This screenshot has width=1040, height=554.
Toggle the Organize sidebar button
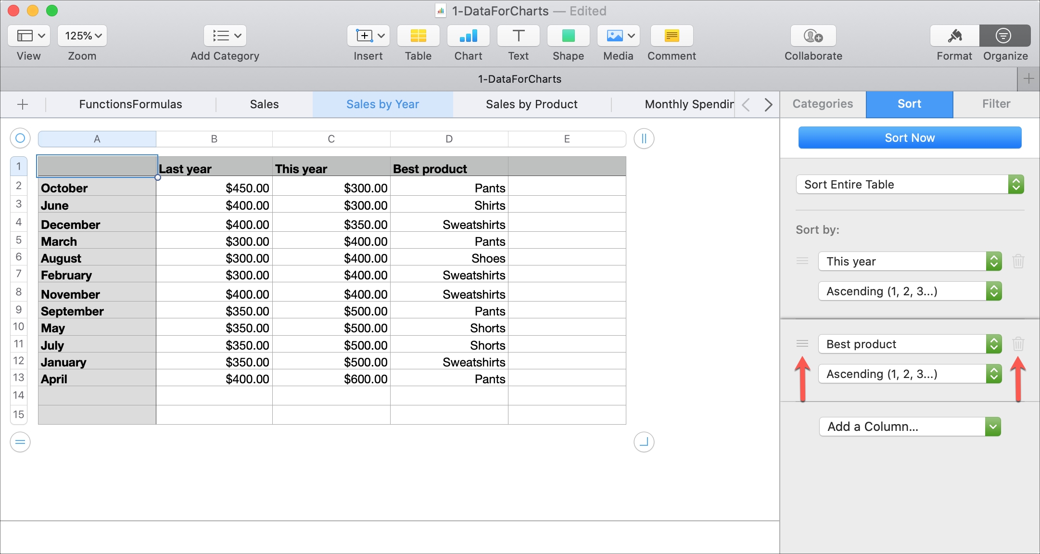pos(1004,36)
